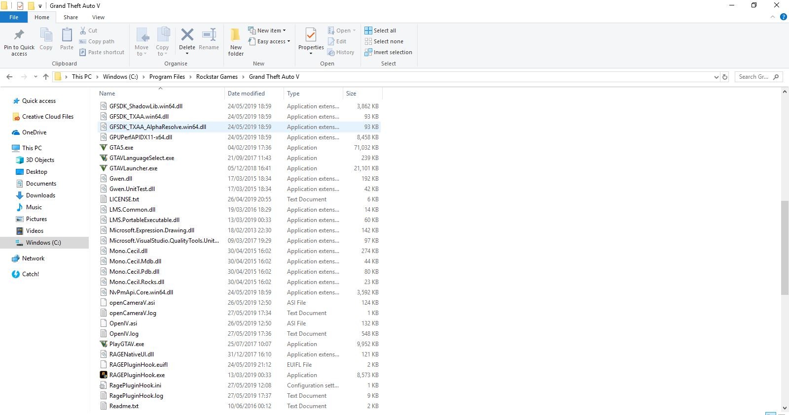Open the File menu tab
The height and width of the screenshot is (415, 789).
14,17
